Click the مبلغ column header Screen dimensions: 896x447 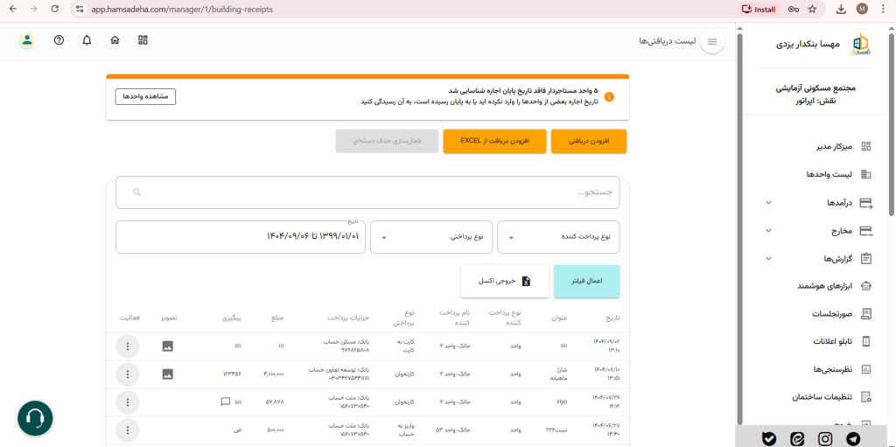(277, 318)
